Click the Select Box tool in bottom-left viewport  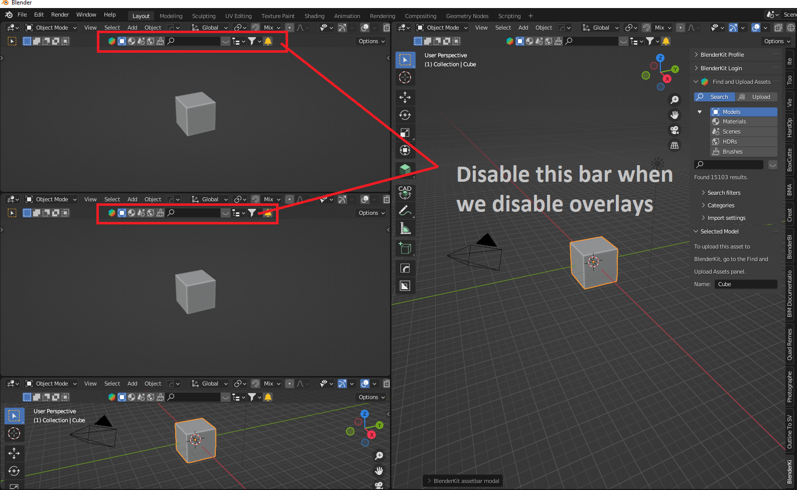[x=14, y=416]
